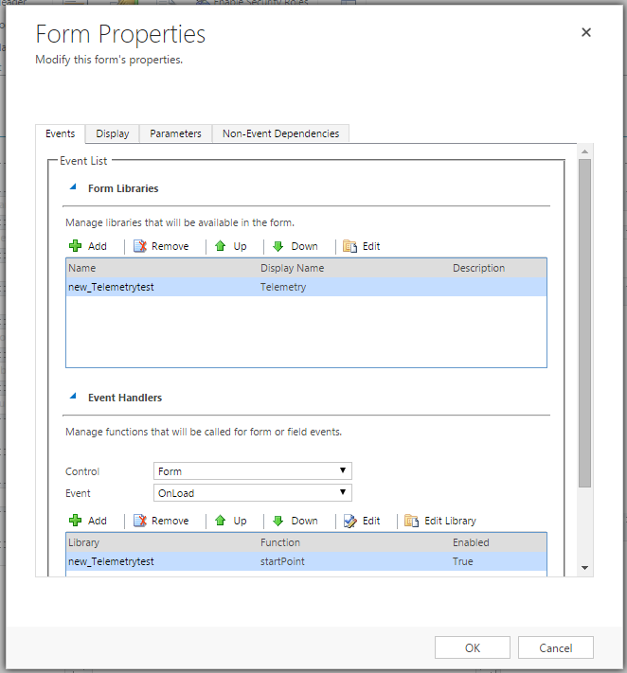Click the Enabled column header
The height and width of the screenshot is (673, 627).
(471, 542)
